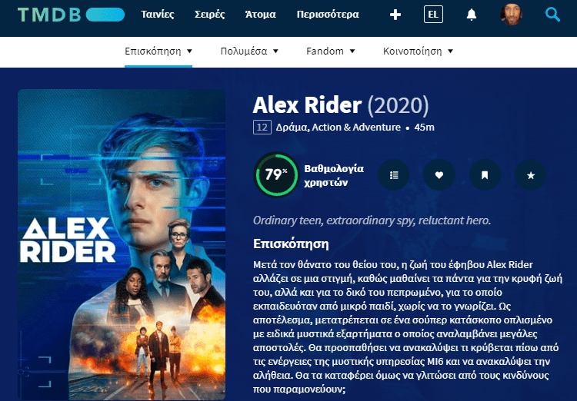Viewport: 577px width, 401px height.
Task: Click the TMDB logo
Action: (71, 15)
